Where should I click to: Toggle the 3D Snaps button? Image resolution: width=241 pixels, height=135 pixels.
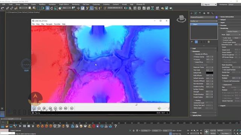click(87, 8)
